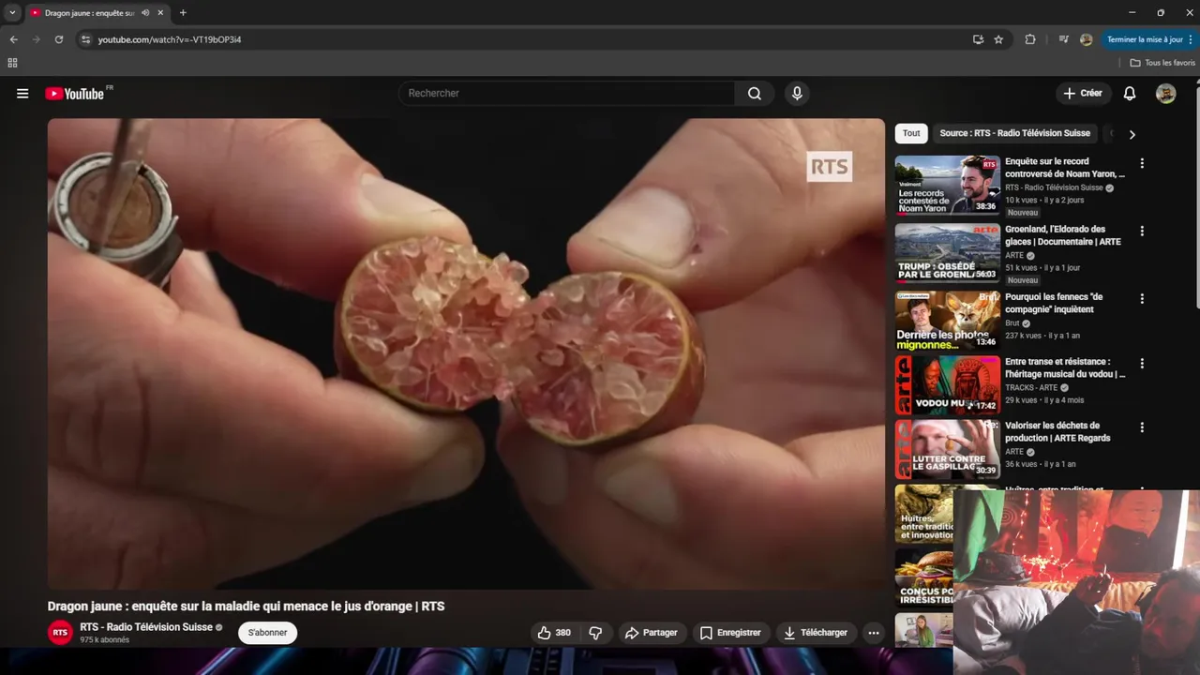This screenshot has width=1200, height=675.
Task: Click the '975 k abonnés' text
Action: pyautogui.click(x=104, y=640)
